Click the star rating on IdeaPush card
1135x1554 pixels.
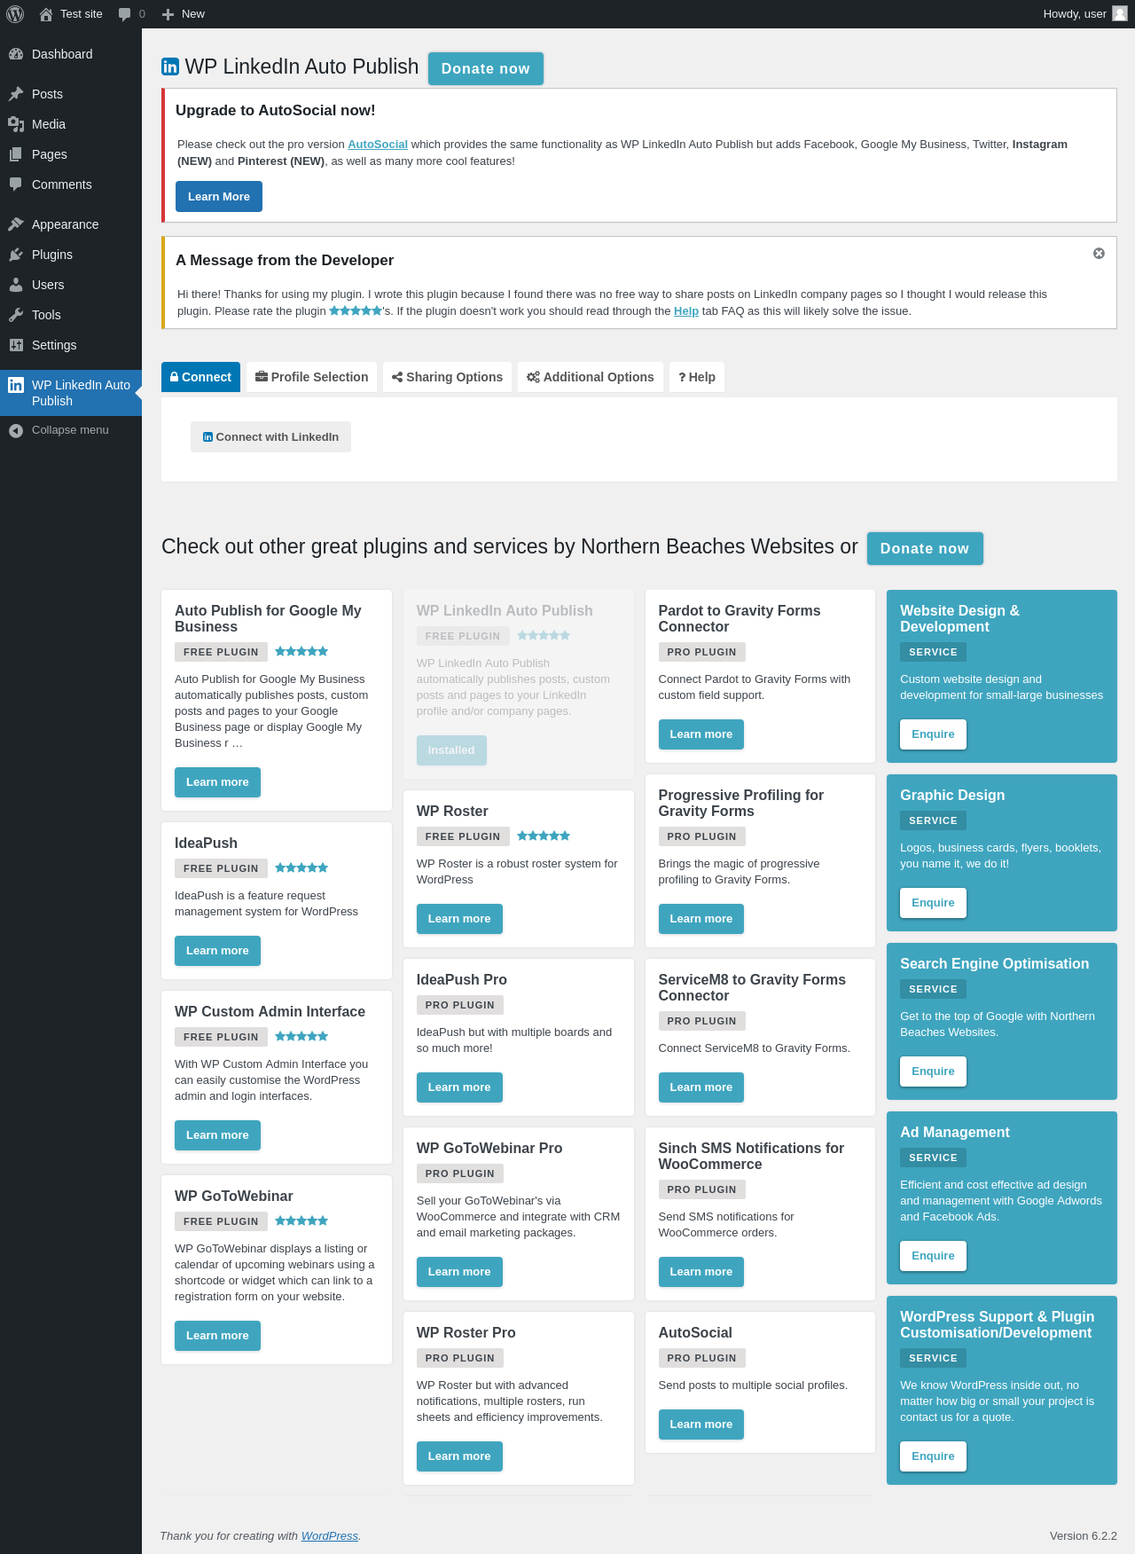pyautogui.click(x=301, y=867)
